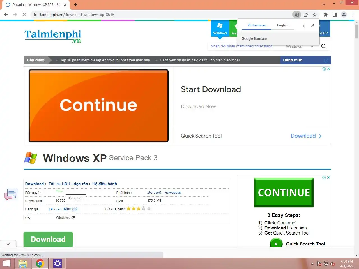Viewport: 359px width, 269px height.
Task: Open 'Top 16 phần mềm giả lập Android' headline
Action: [105, 60]
